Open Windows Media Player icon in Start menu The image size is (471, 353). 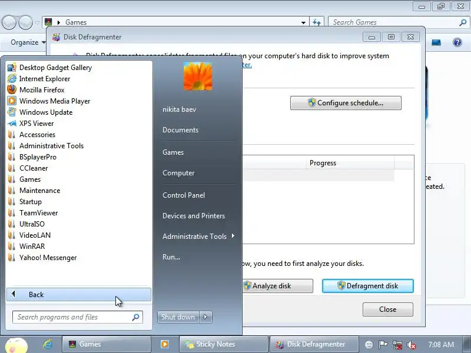pos(12,101)
